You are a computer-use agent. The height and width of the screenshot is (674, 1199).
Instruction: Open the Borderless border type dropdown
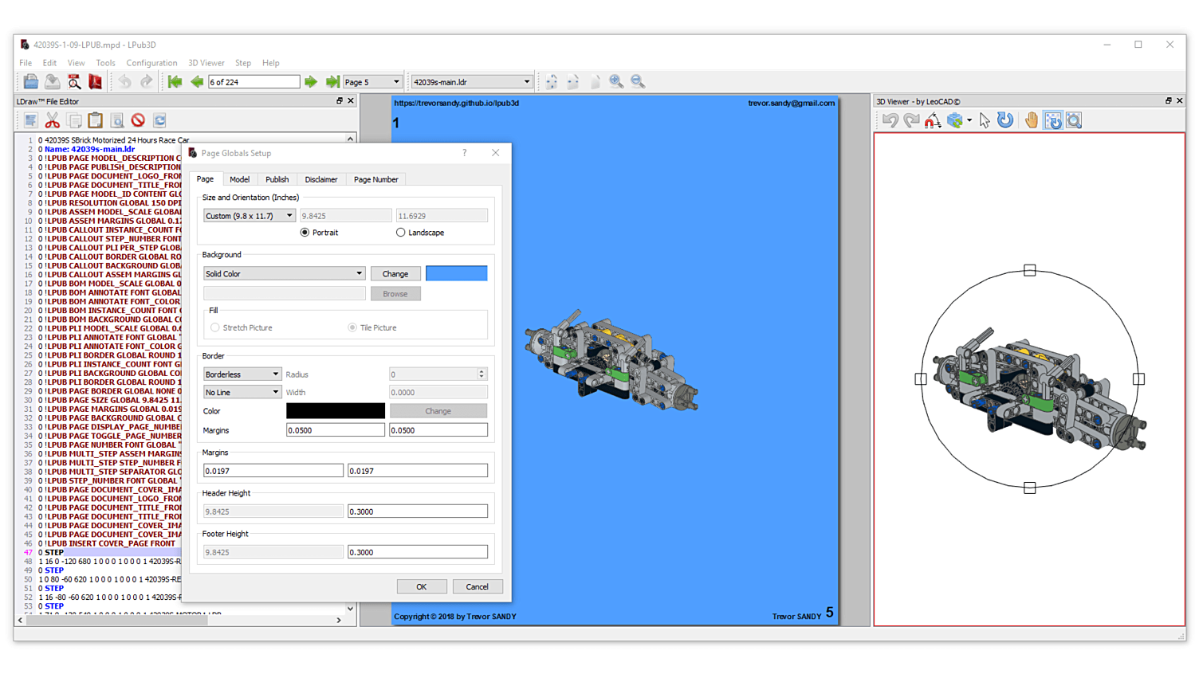(242, 374)
